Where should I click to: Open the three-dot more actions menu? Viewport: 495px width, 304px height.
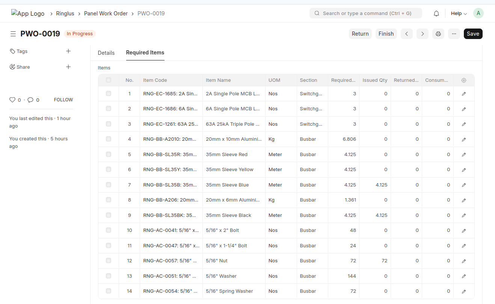pyautogui.click(x=454, y=34)
